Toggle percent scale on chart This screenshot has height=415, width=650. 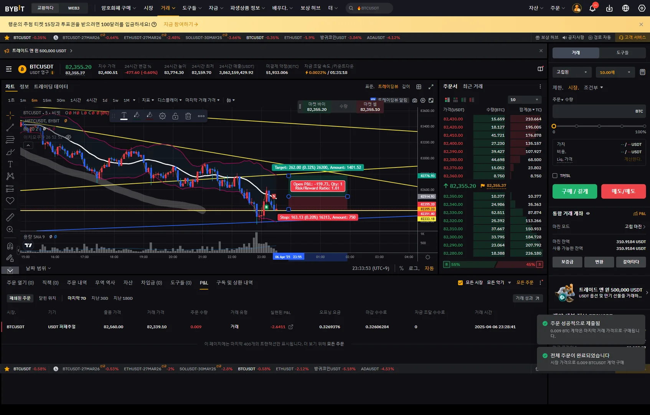(401, 268)
